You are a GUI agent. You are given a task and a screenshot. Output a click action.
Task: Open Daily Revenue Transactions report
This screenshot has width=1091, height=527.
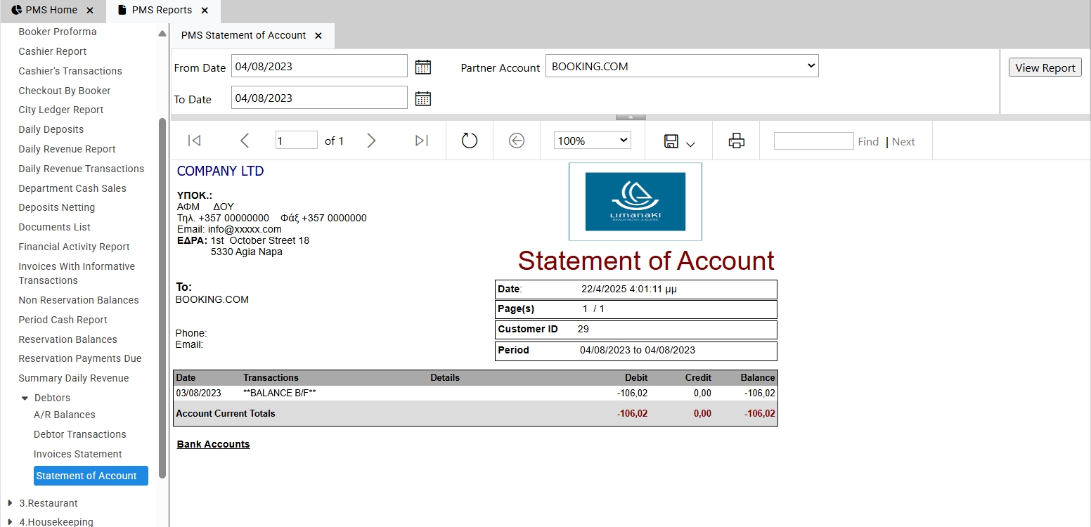coord(82,169)
